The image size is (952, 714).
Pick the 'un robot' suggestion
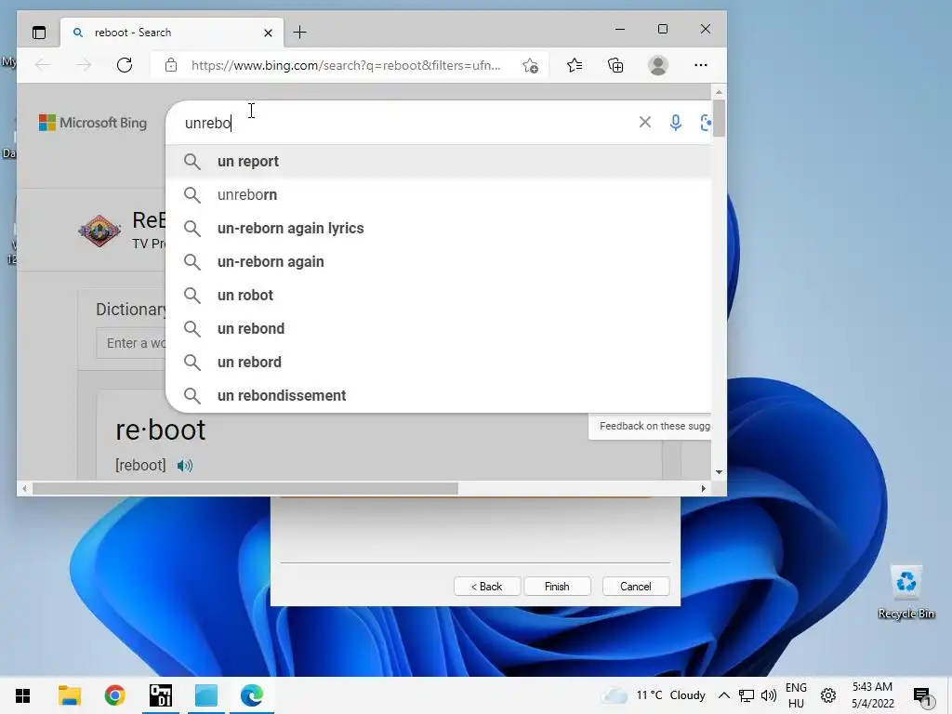[x=439, y=295]
